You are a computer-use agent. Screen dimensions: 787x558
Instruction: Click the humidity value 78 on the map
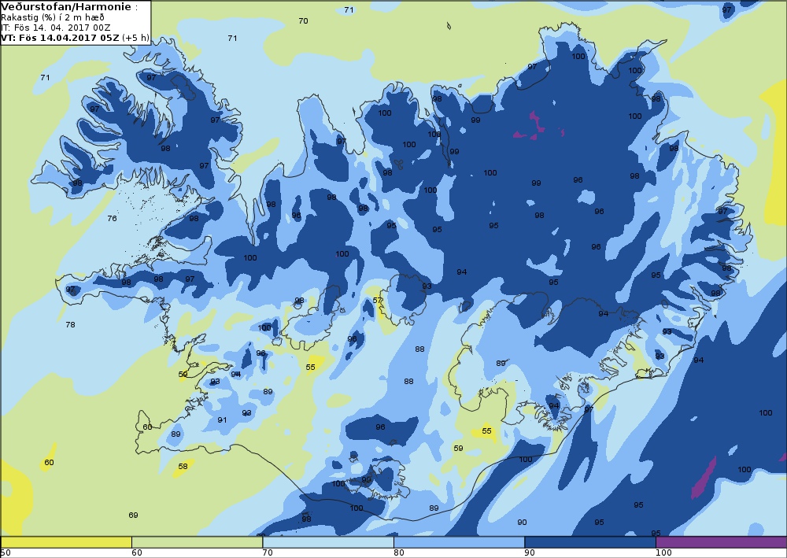(x=70, y=325)
